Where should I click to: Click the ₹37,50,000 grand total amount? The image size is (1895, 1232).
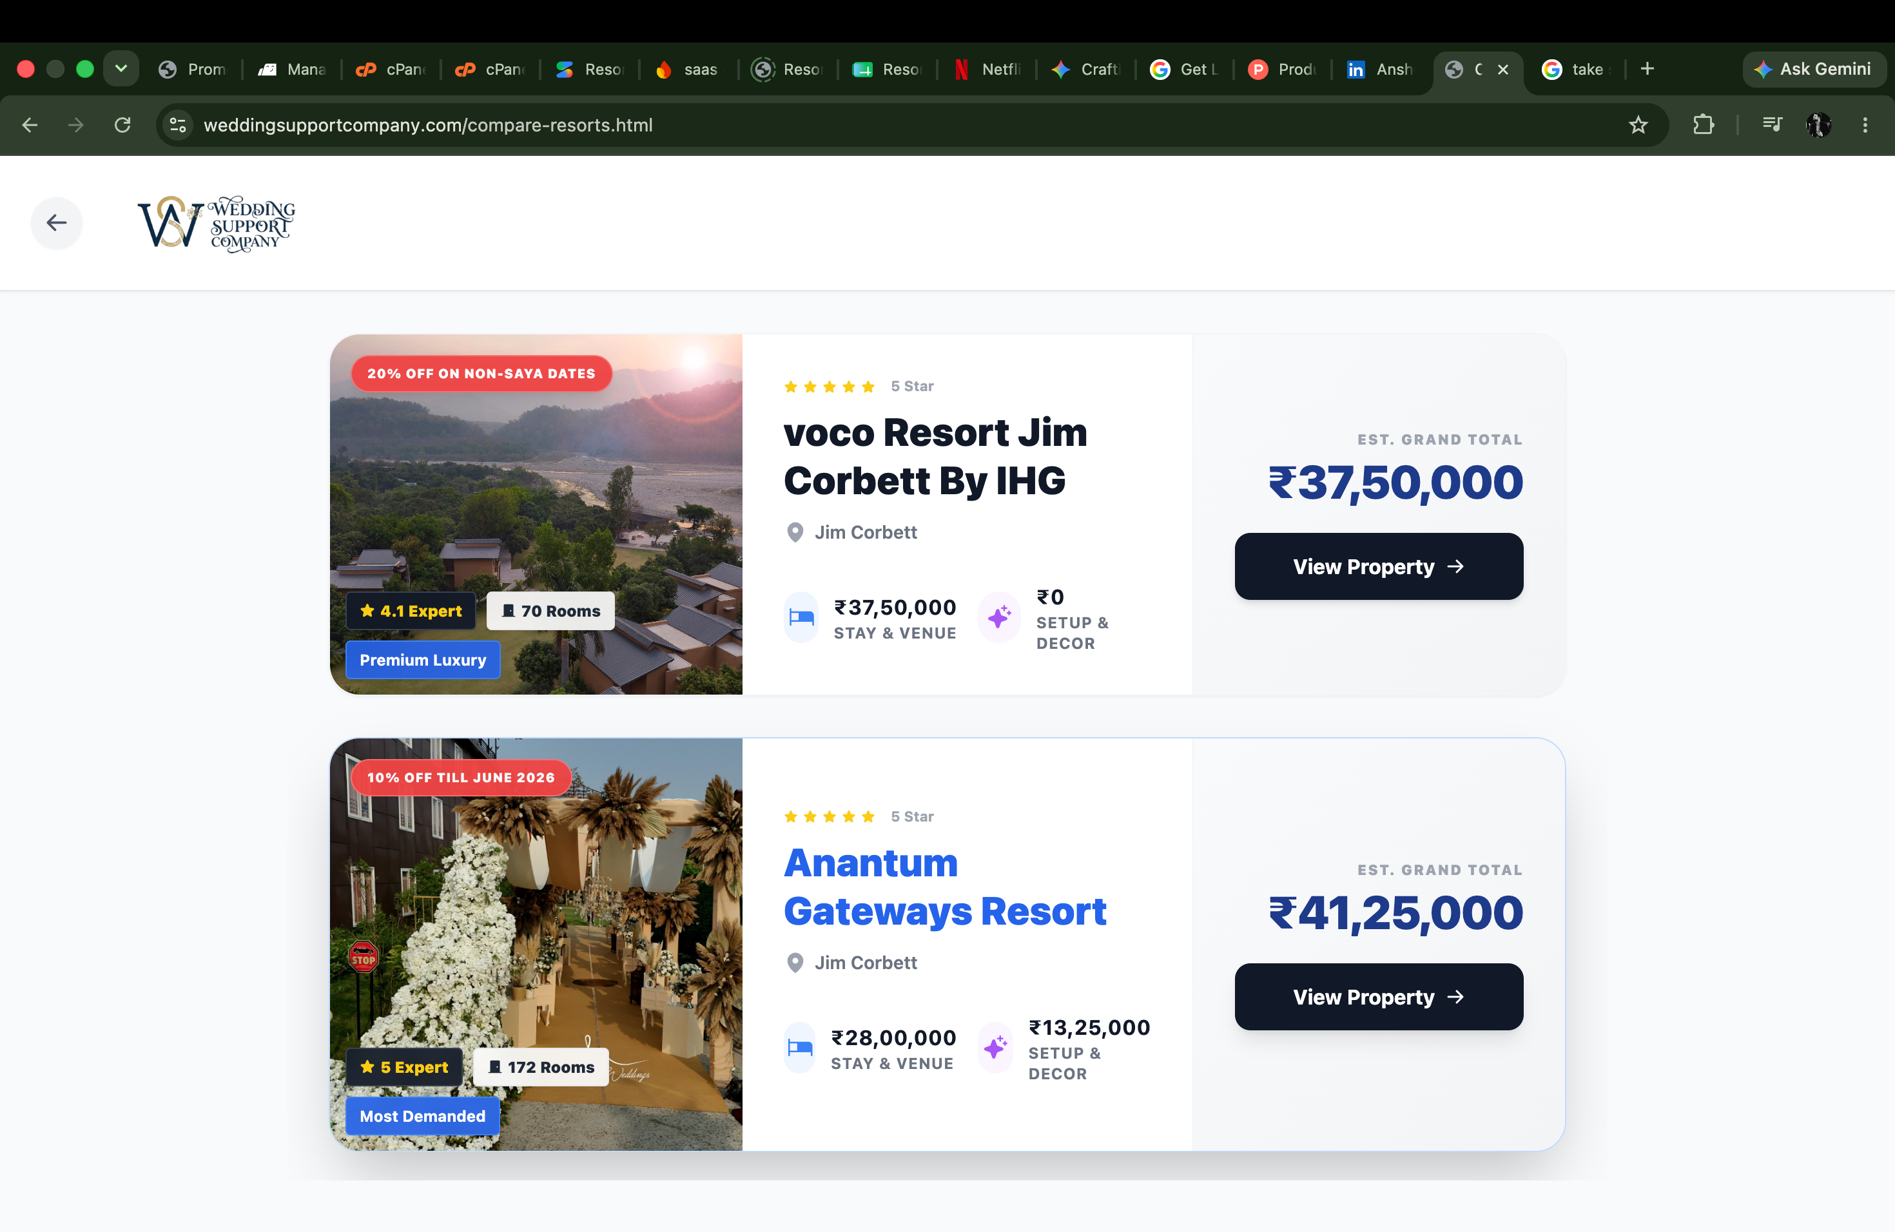click(1395, 482)
